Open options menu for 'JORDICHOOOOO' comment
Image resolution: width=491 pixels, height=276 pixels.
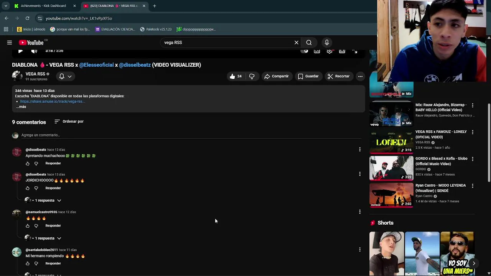click(x=360, y=174)
